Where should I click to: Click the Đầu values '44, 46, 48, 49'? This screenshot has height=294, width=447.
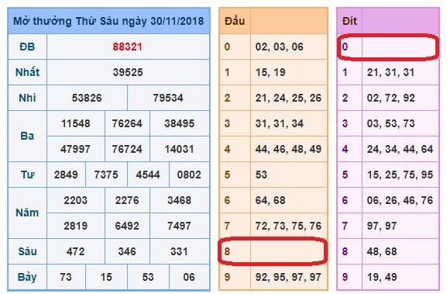(x=288, y=149)
